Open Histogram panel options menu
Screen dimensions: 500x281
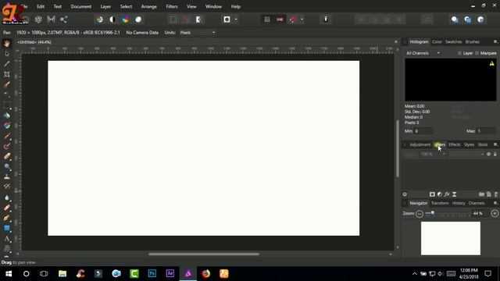495,41
